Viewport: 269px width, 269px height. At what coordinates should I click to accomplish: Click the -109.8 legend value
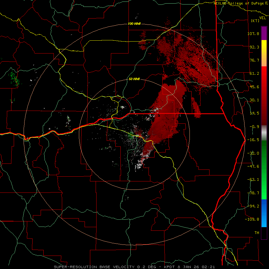click(252, 219)
